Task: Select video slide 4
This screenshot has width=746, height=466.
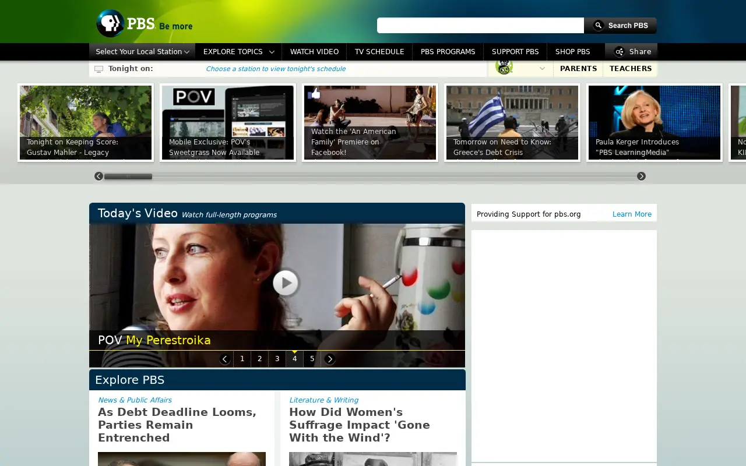Action: 295,359
